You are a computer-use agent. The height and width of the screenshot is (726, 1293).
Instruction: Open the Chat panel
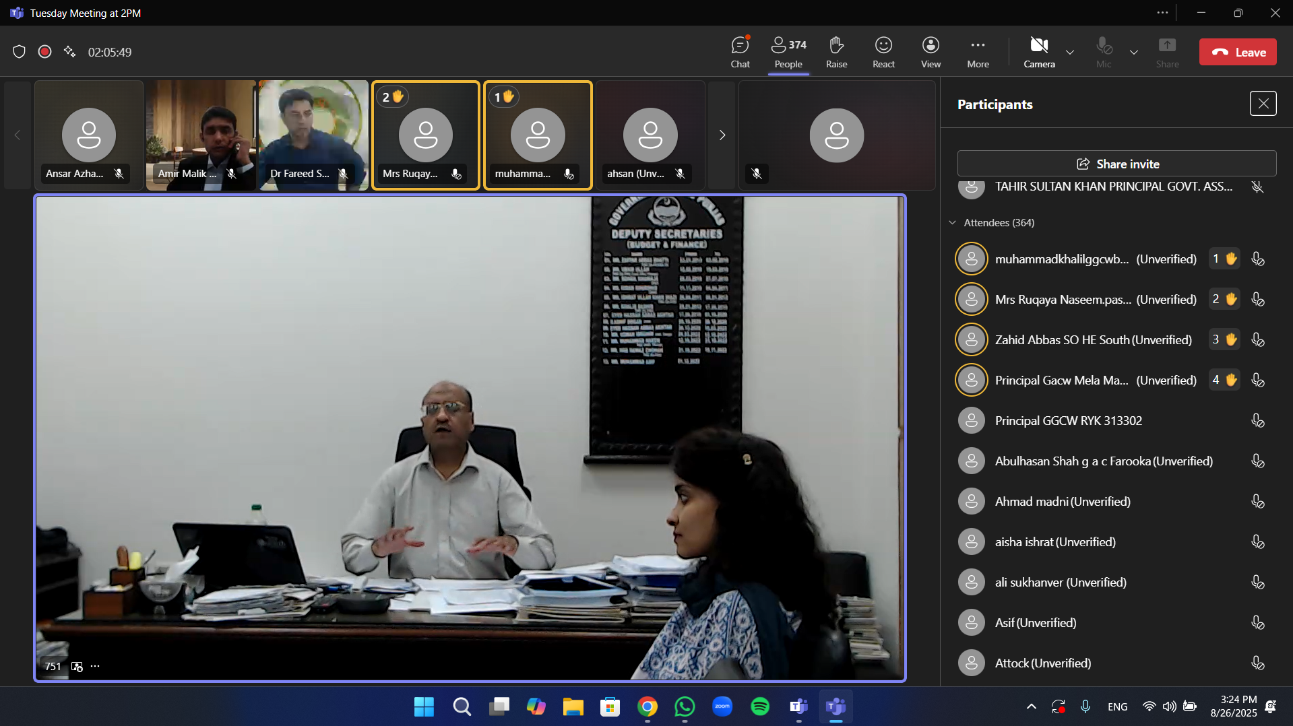click(740, 52)
